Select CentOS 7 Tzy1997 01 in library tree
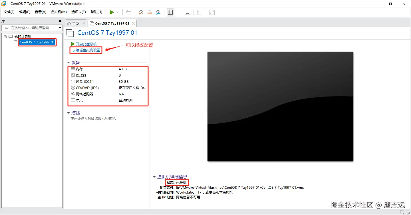 click(x=37, y=42)
